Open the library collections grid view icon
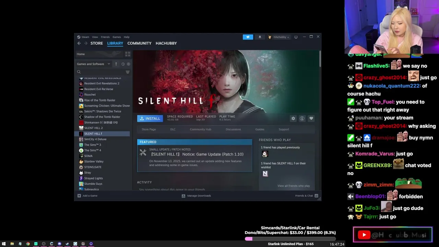 coord(128,54)
